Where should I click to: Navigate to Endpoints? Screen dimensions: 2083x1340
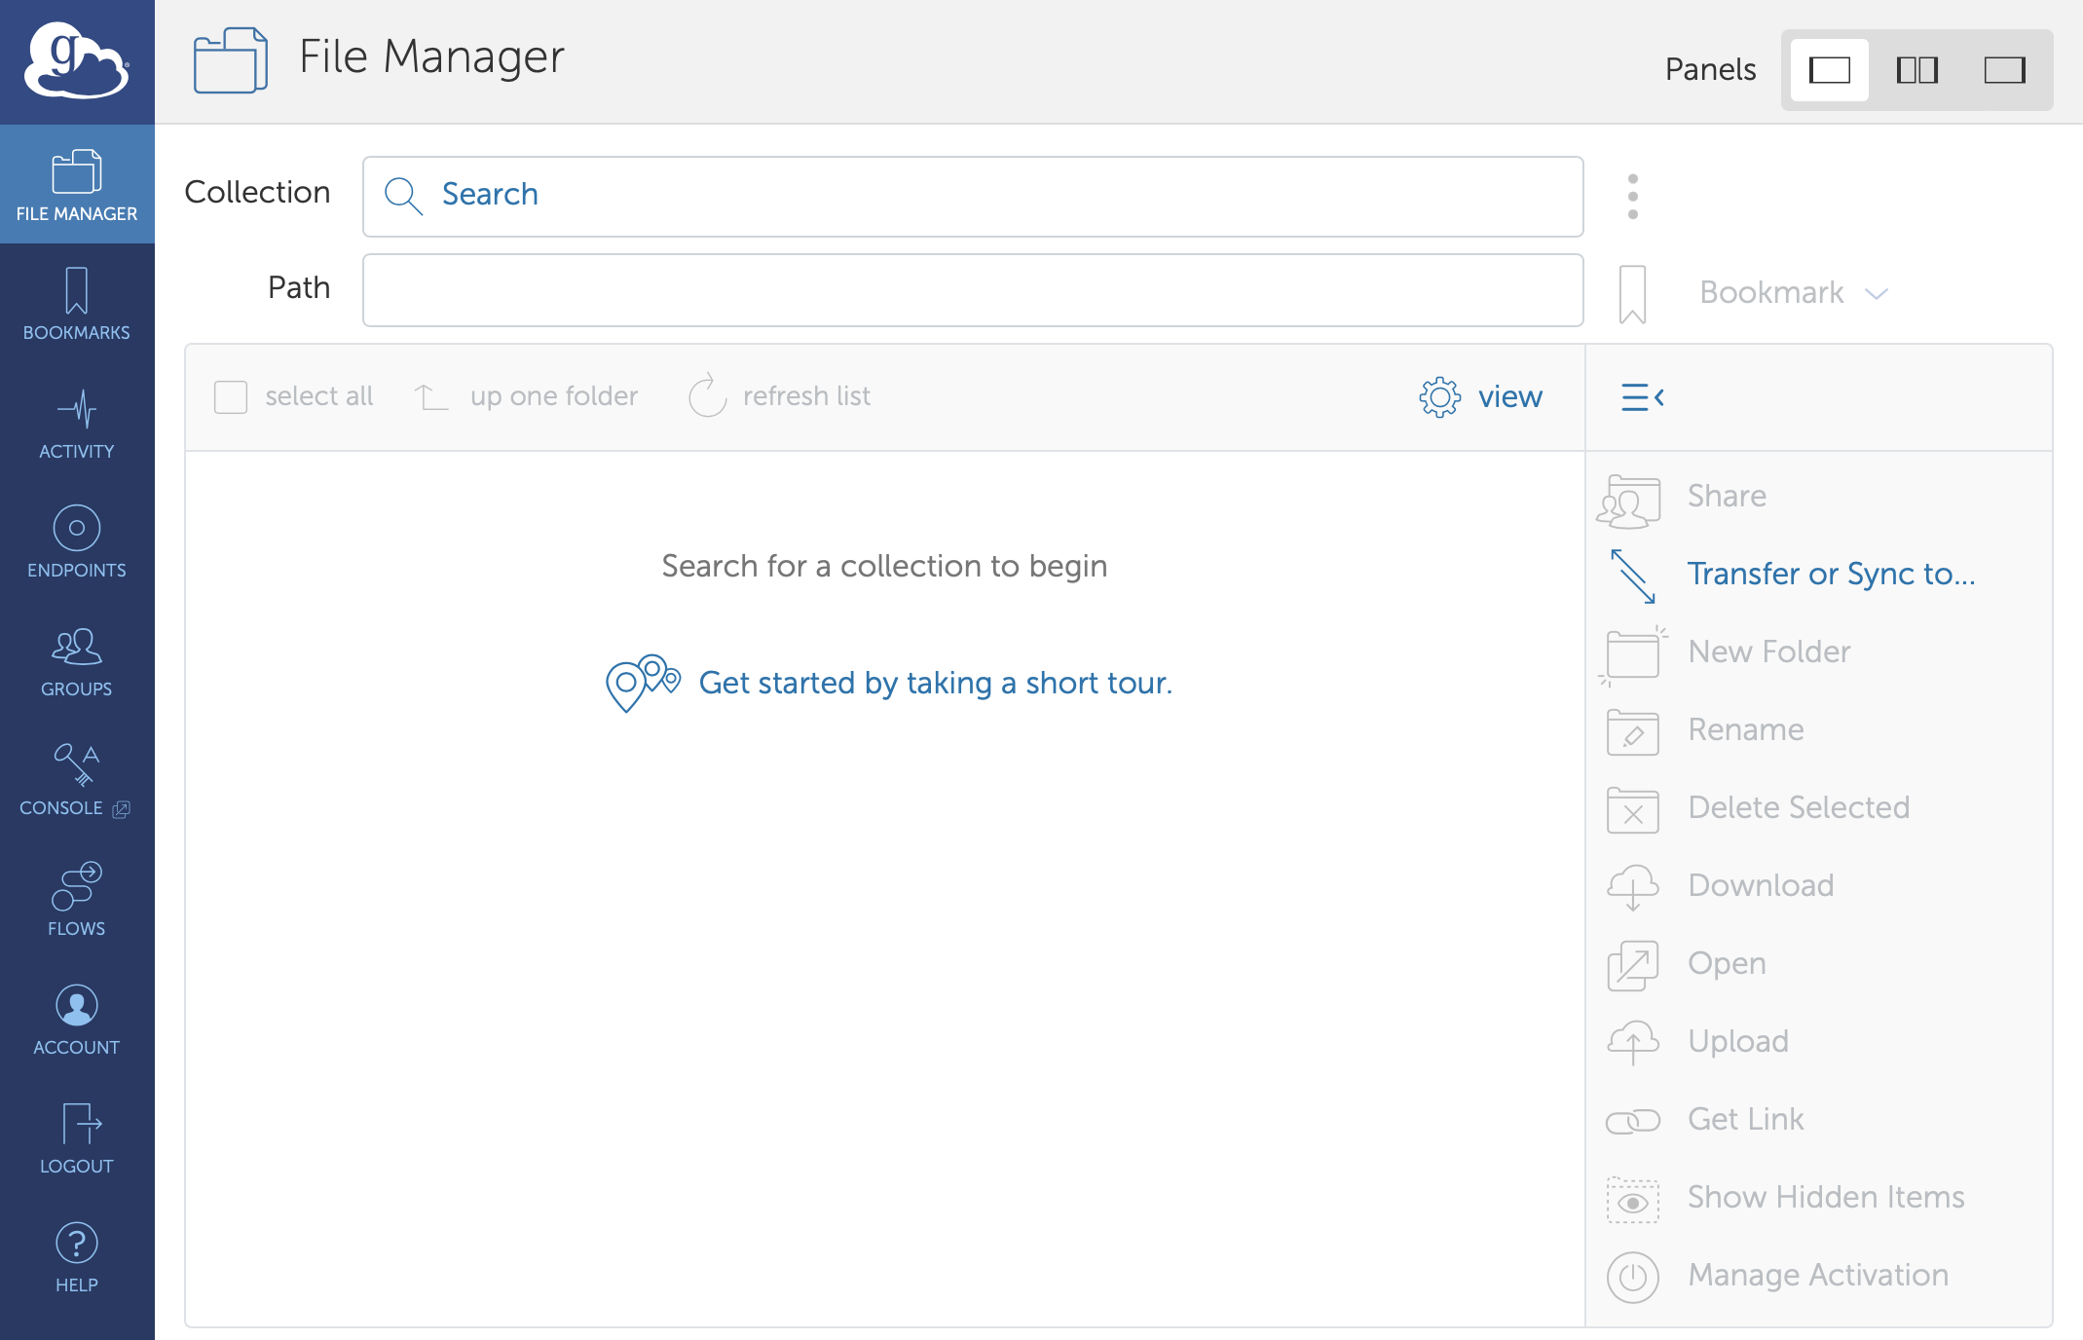(x=77, y=542)
